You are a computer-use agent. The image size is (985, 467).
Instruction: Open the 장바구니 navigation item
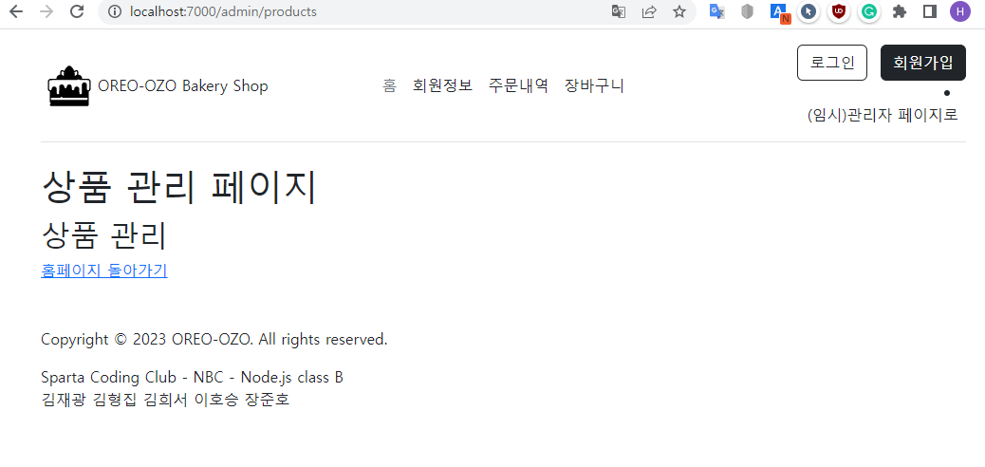click(594, 85)
